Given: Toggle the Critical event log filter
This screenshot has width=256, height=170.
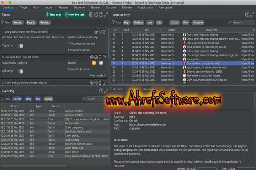Looking at the screenshot, I should (x=17, y=99).
